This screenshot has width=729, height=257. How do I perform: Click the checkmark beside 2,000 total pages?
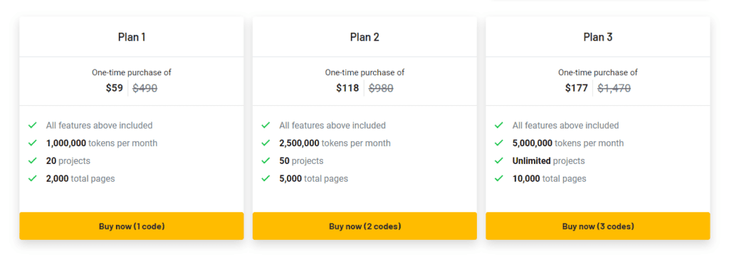pos(33,178)
